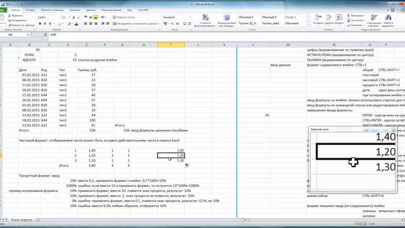Insert cells (Вставить) icon

[318, 20]
